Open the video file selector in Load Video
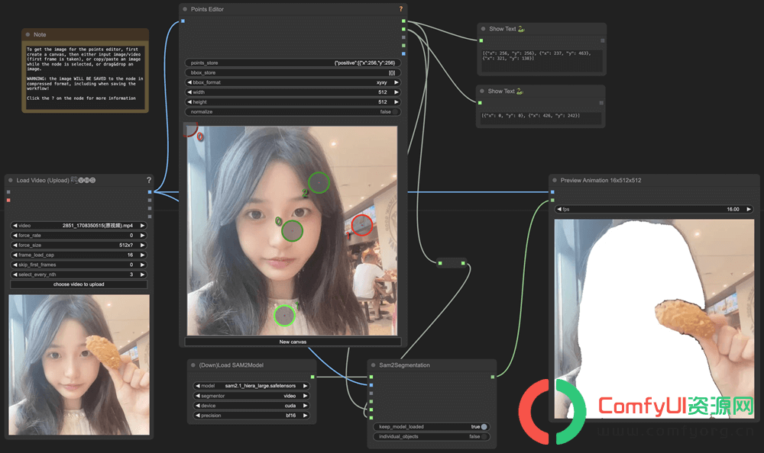764x453 pixels. (x=79, y=225)
